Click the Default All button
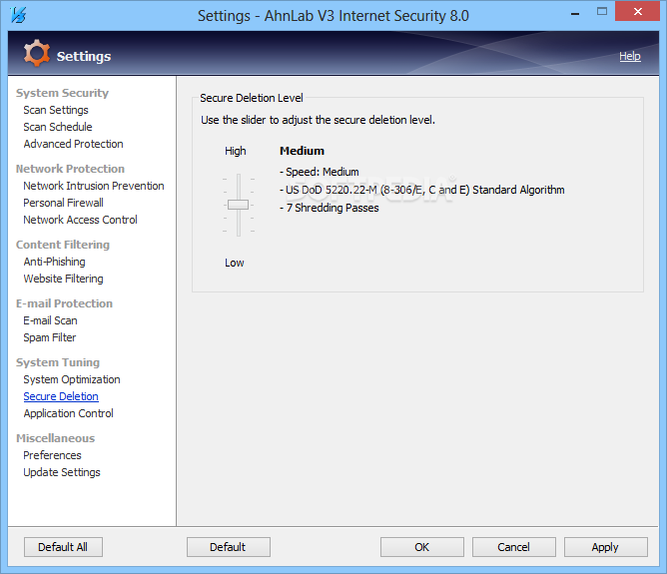 point(63,547)
